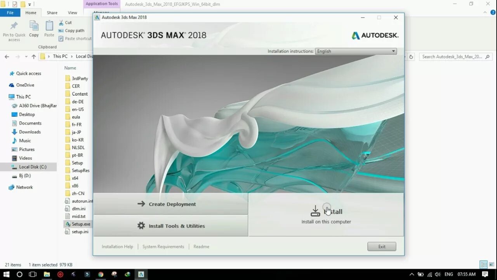Switch to the Home ribbon tab
This screenshot has height=280, width=497.
31,12
